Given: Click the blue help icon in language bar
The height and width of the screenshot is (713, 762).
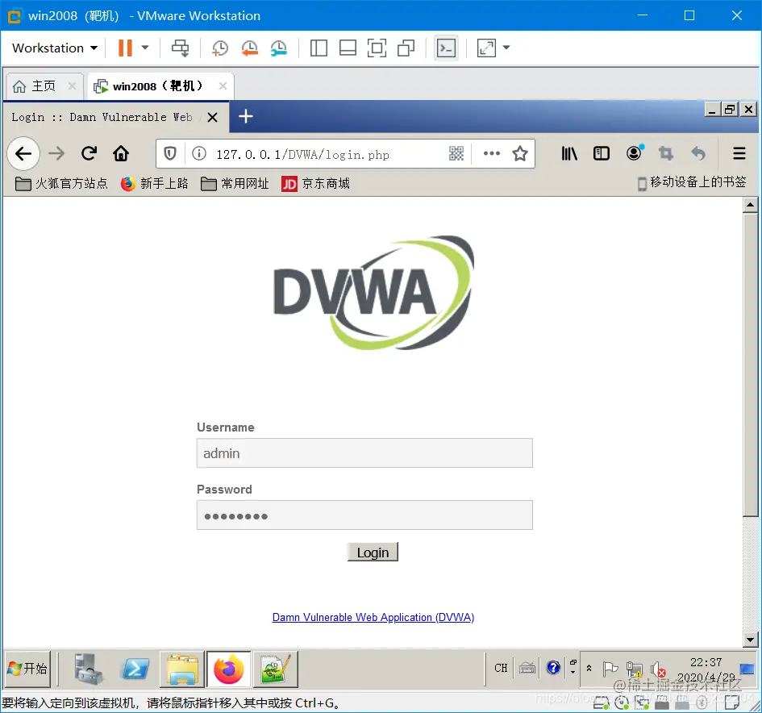Looking at the screenshot, I should [x=553, y=667].
